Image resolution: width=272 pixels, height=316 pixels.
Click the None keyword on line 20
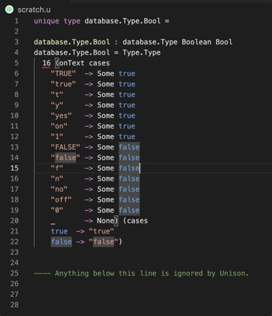pyautogui.click(x=105, y=221)
